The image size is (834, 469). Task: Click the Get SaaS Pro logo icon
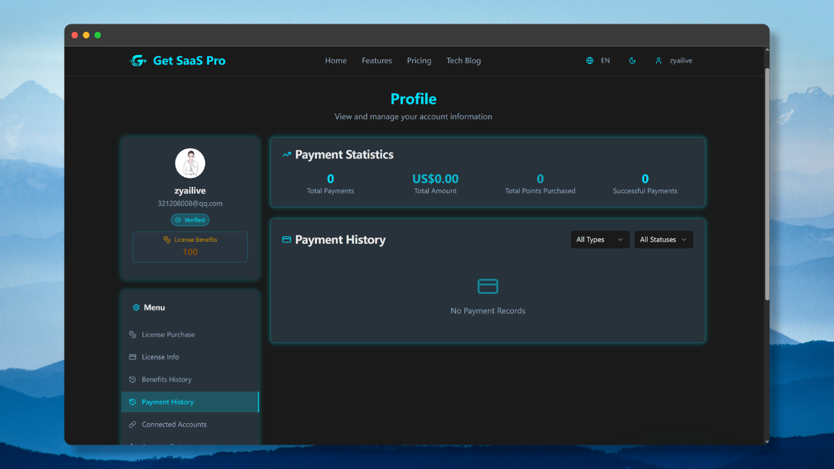138,60
